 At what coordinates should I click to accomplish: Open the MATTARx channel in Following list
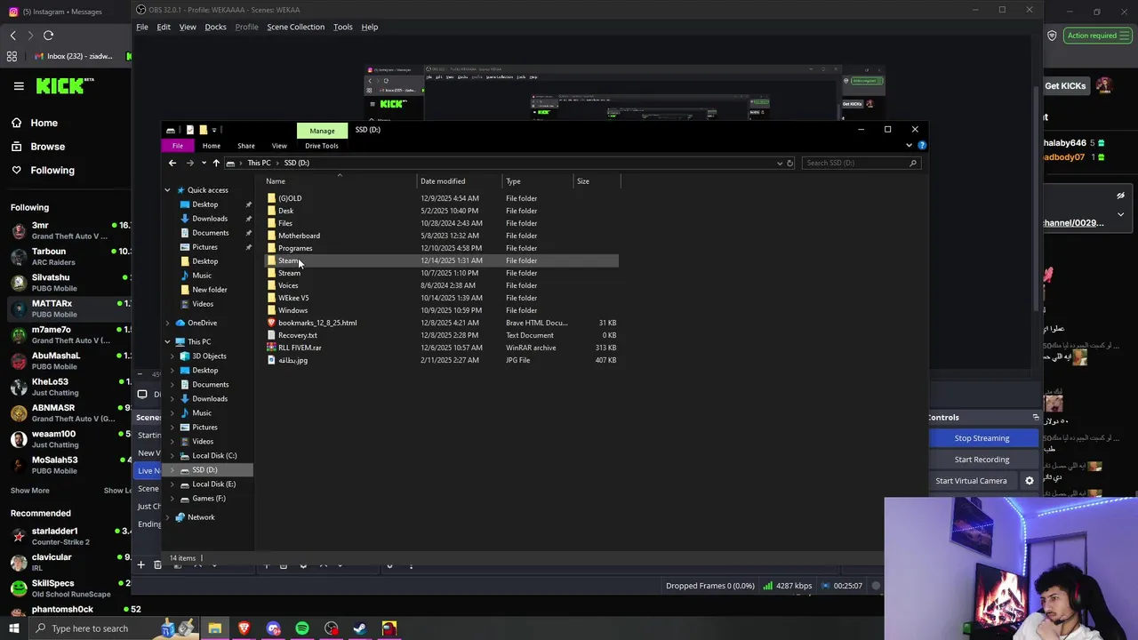66,308
